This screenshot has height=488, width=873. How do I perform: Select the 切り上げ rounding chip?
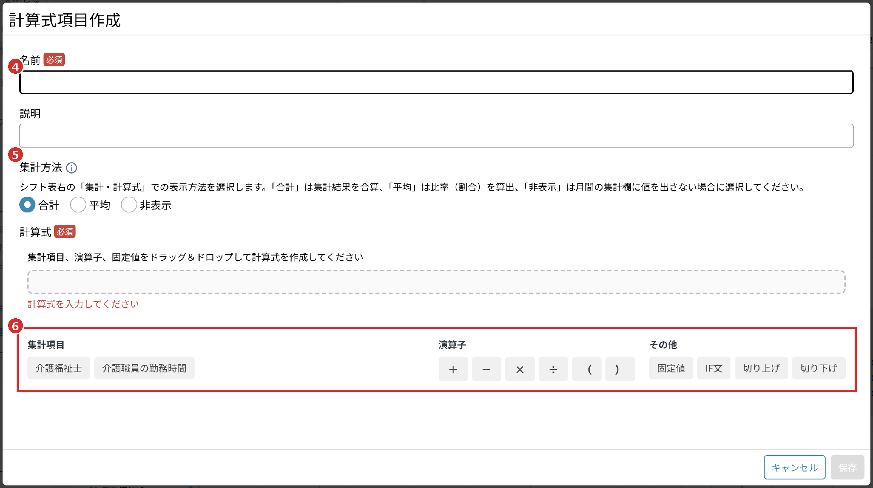[x=761, y=368]
